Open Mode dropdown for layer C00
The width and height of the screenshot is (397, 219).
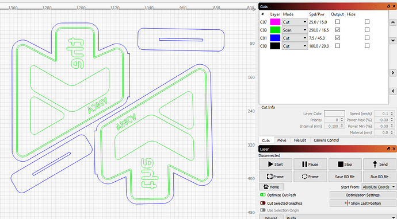pyautogui.click(x=295, y=46)
